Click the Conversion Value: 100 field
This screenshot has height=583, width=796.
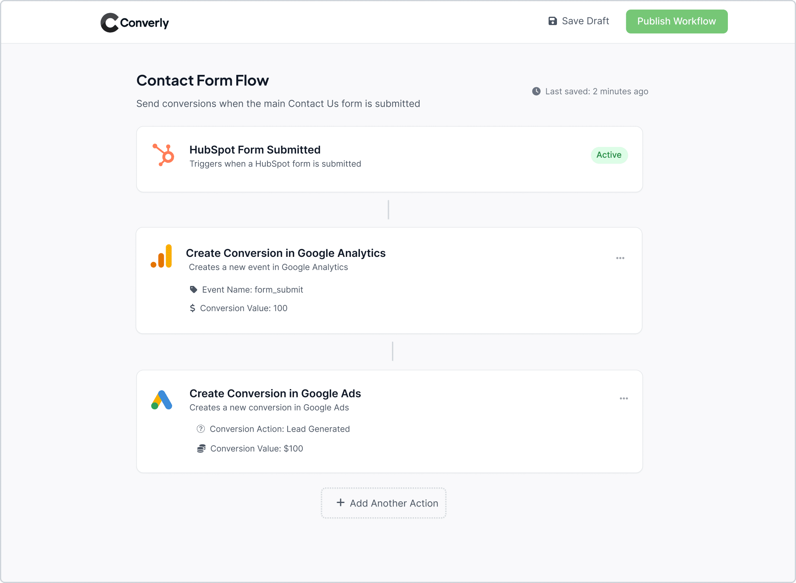click(243, 308)
